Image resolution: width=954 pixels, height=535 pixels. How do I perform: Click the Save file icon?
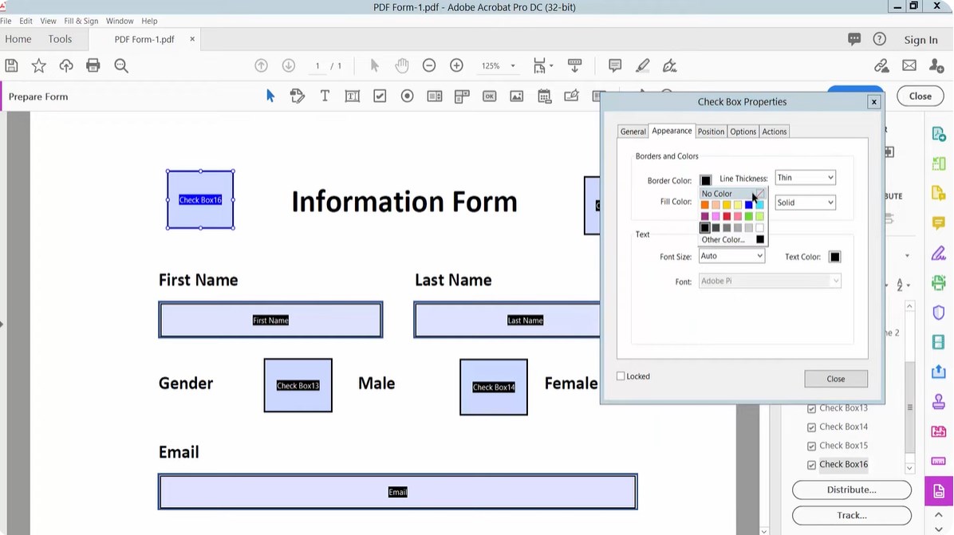11,65
